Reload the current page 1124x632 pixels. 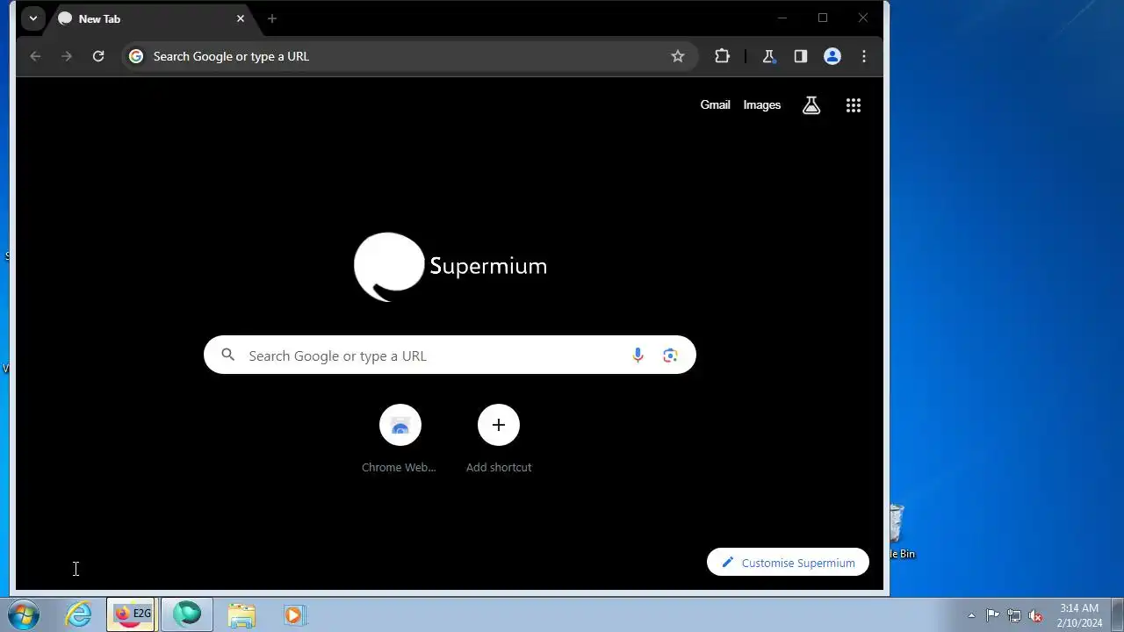pyautogui.click(x=98, y=56)
